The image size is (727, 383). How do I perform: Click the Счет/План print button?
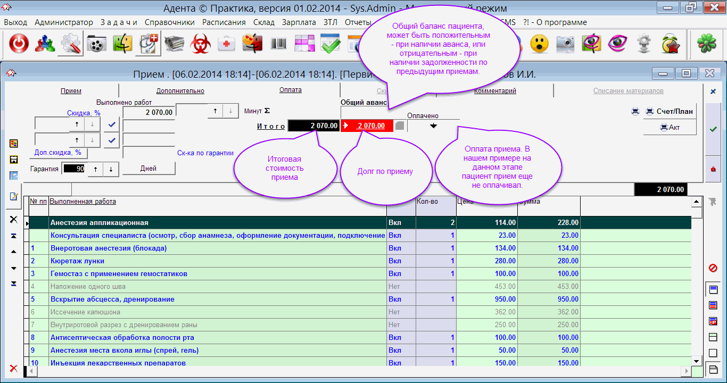tap(670, 112)
